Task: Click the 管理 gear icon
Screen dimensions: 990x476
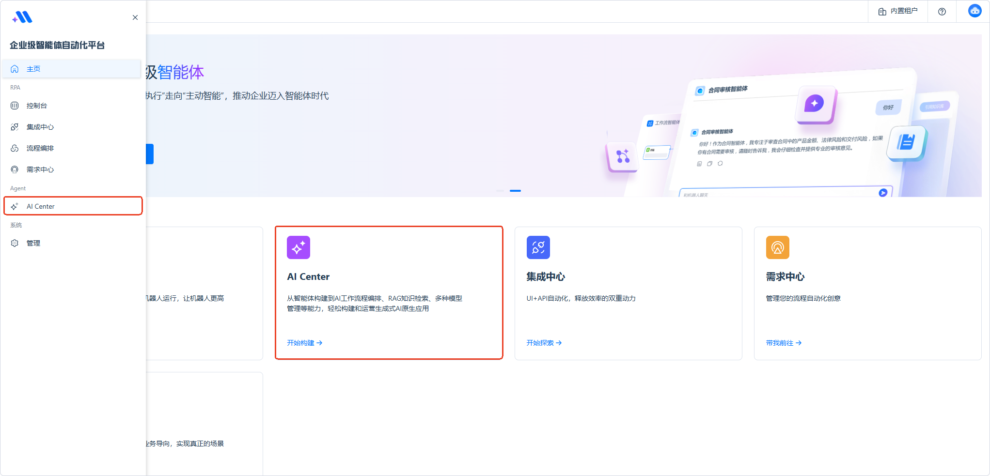Action: tap(15, 243)
